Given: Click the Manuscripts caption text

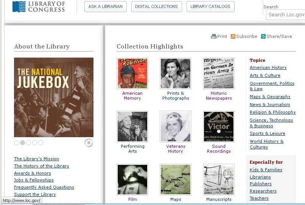Looking at the screenshot, I should tap(219, 199).
